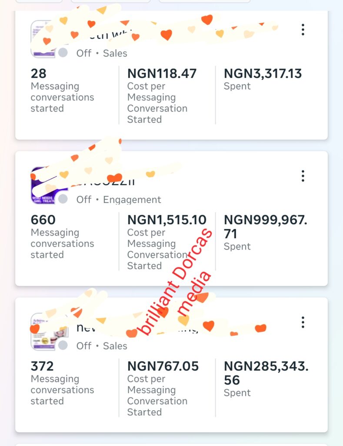Screen dimensions: 343x446
Task: Open the first campaign's ad thumbnail
Action: (x=43, y=39)
